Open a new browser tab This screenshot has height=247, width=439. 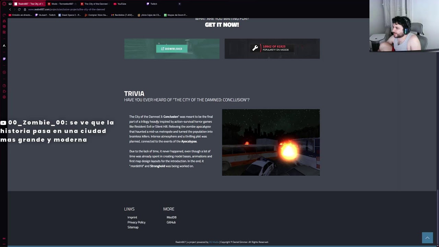click(179, 4)
